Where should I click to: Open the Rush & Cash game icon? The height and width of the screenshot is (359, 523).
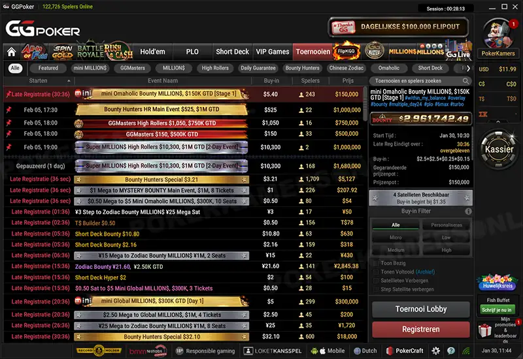118,52
